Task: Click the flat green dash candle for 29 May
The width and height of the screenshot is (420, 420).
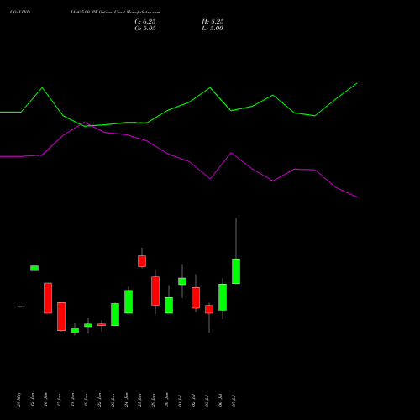Action: pyautogui.click(x=21, y=307)
